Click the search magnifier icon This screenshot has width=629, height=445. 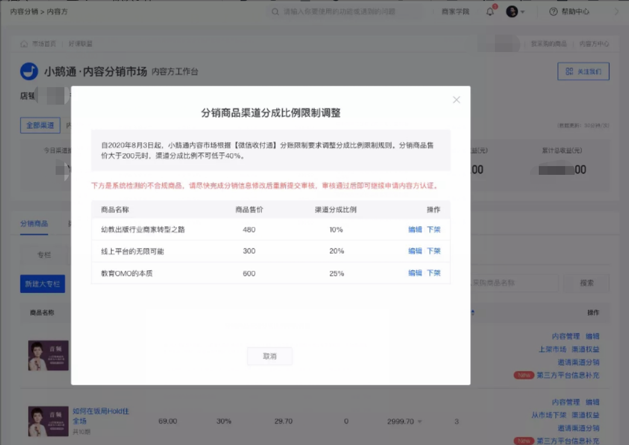(x=275, y=12)
